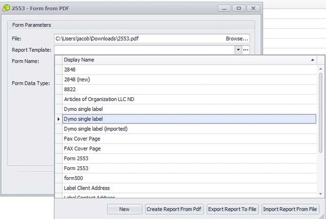This screenshot has height=219, width=326.
Task: Choose Label Client Address template
Action: pos(88,187)
